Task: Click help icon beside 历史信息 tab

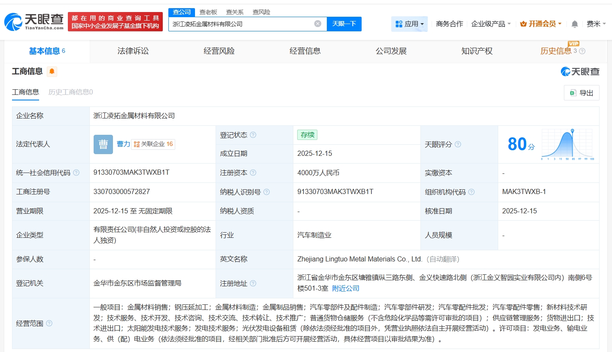Action: (x=582, y=52)
